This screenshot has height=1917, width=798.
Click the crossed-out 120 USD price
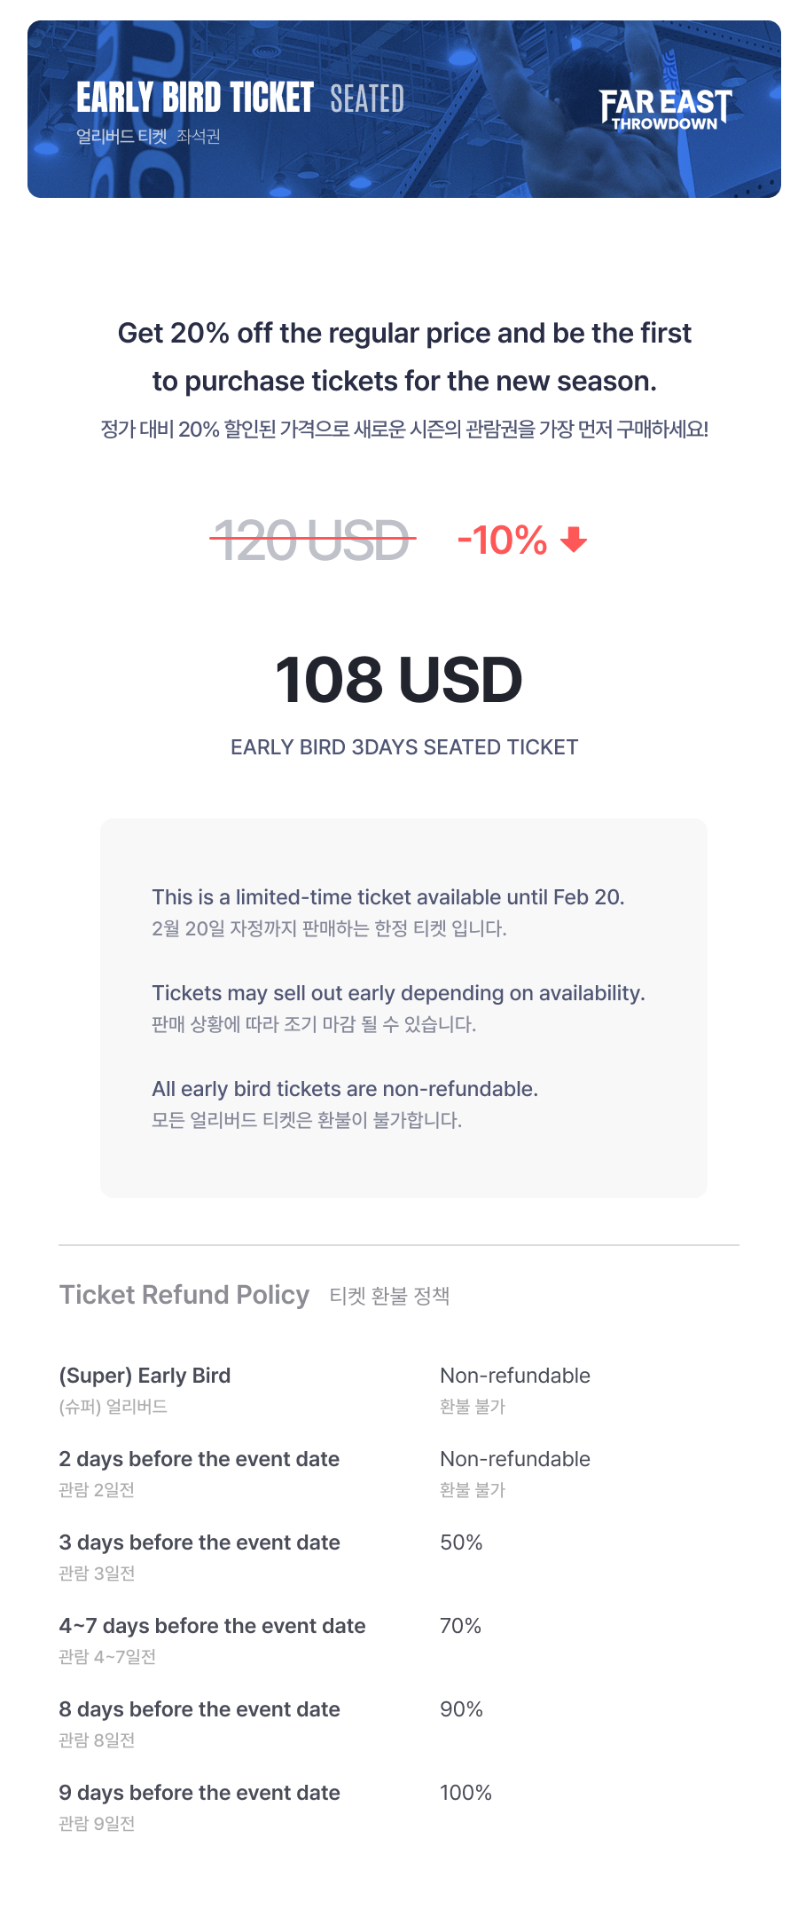click(x=312, y=540)
